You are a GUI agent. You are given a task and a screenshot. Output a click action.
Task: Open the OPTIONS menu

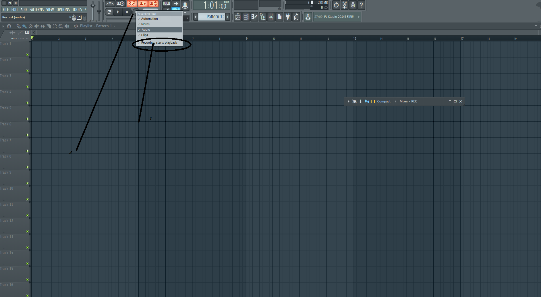pyautogui.click(x=63, y=9)
